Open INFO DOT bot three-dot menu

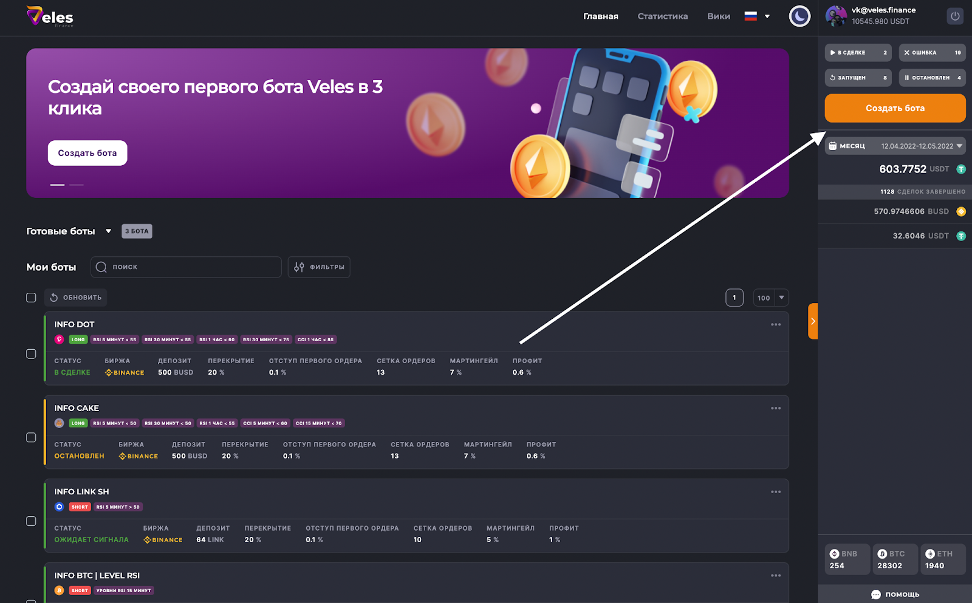click(x=775, y=325)
